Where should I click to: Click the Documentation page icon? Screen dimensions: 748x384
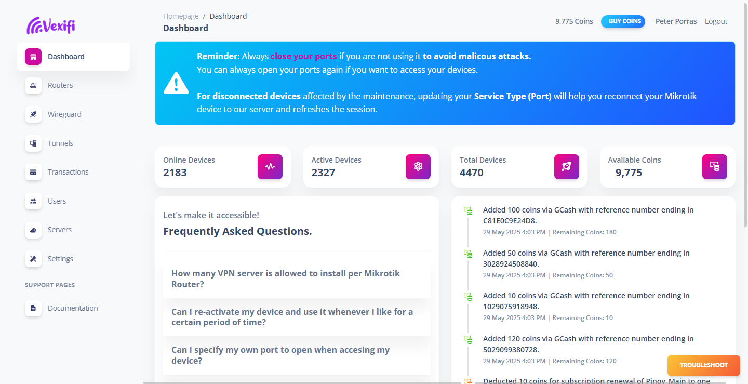click(x=33, y=308)
